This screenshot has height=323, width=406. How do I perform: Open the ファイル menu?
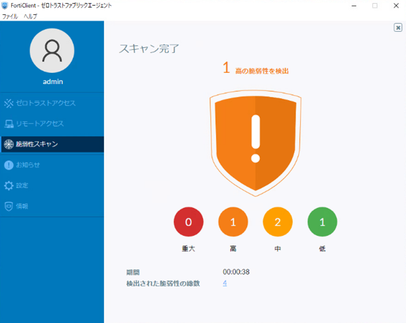pyautogui.click(x=10, y=16)
